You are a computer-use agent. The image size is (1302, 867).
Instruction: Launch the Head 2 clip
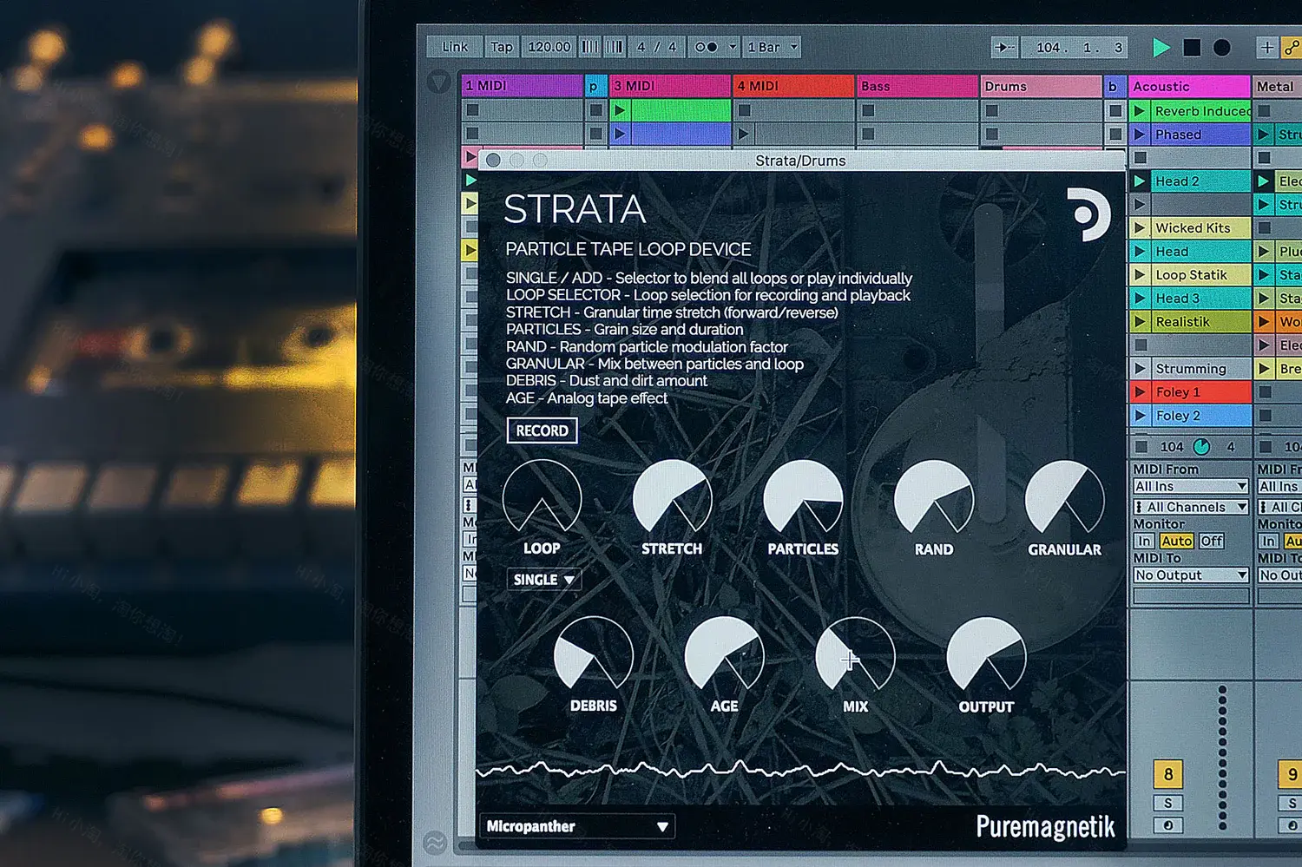pyautogui.click(x=1140, y=181)
